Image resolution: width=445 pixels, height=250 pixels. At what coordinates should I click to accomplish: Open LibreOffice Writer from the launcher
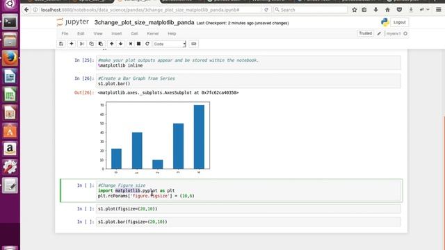click(10, 76)
